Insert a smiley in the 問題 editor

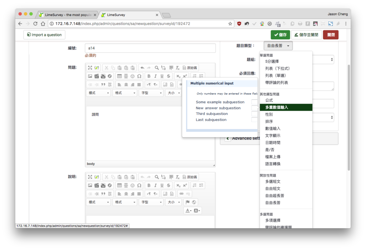[x=133, y=76]
